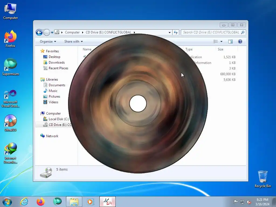Click the CD drive icon in details pane
The width and height of the screenshot is (276, 207).
click(x=46, y=173)
